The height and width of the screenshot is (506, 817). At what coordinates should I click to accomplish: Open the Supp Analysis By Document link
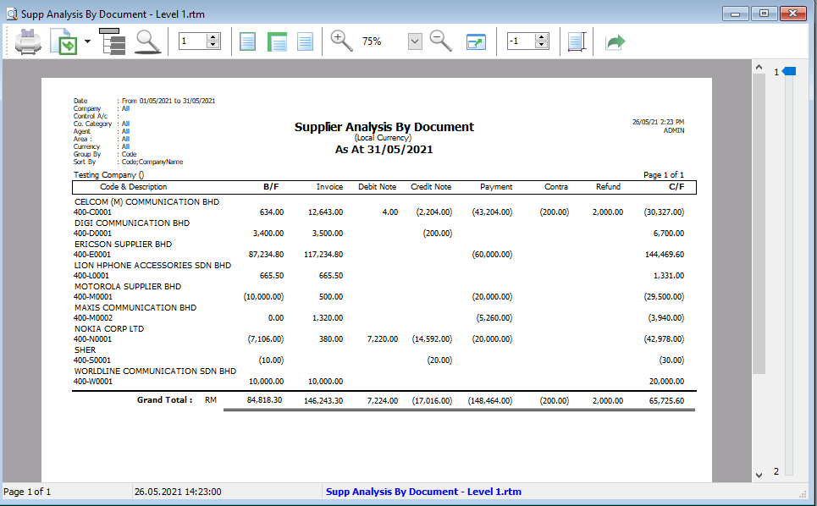click(425, 492)
